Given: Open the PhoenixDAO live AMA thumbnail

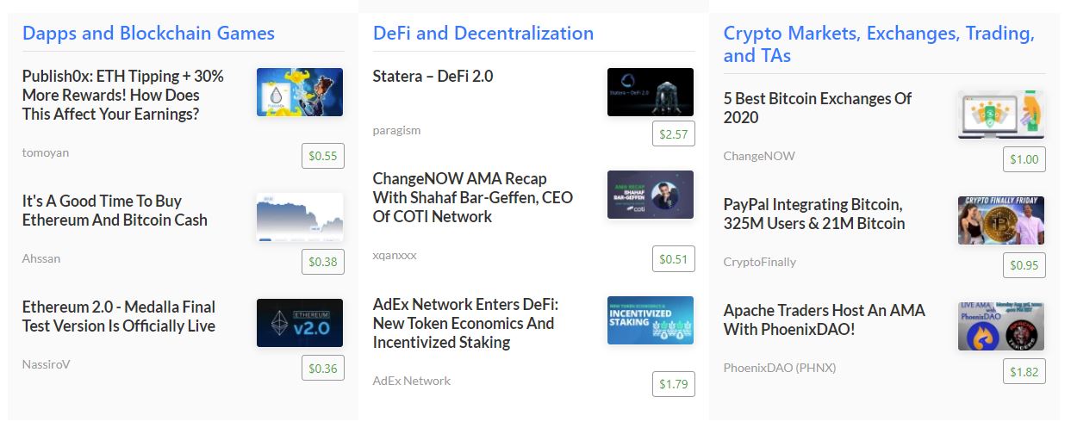Looking at the screenshot, I should pos(1001,326).
